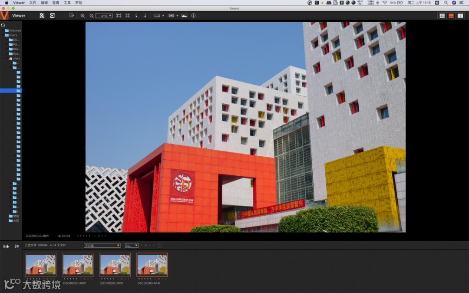Open the 帮助 menu
This screenshot has width=469, height=293.
click(79, 3)
